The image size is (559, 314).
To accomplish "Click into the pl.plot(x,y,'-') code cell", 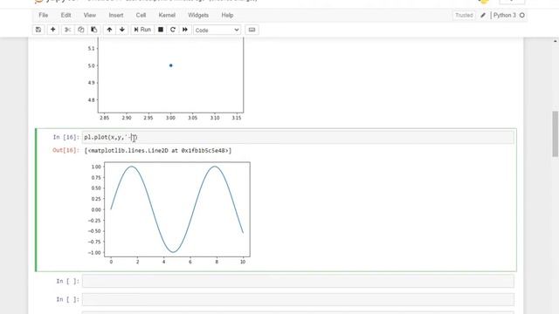I will point(298,137).
